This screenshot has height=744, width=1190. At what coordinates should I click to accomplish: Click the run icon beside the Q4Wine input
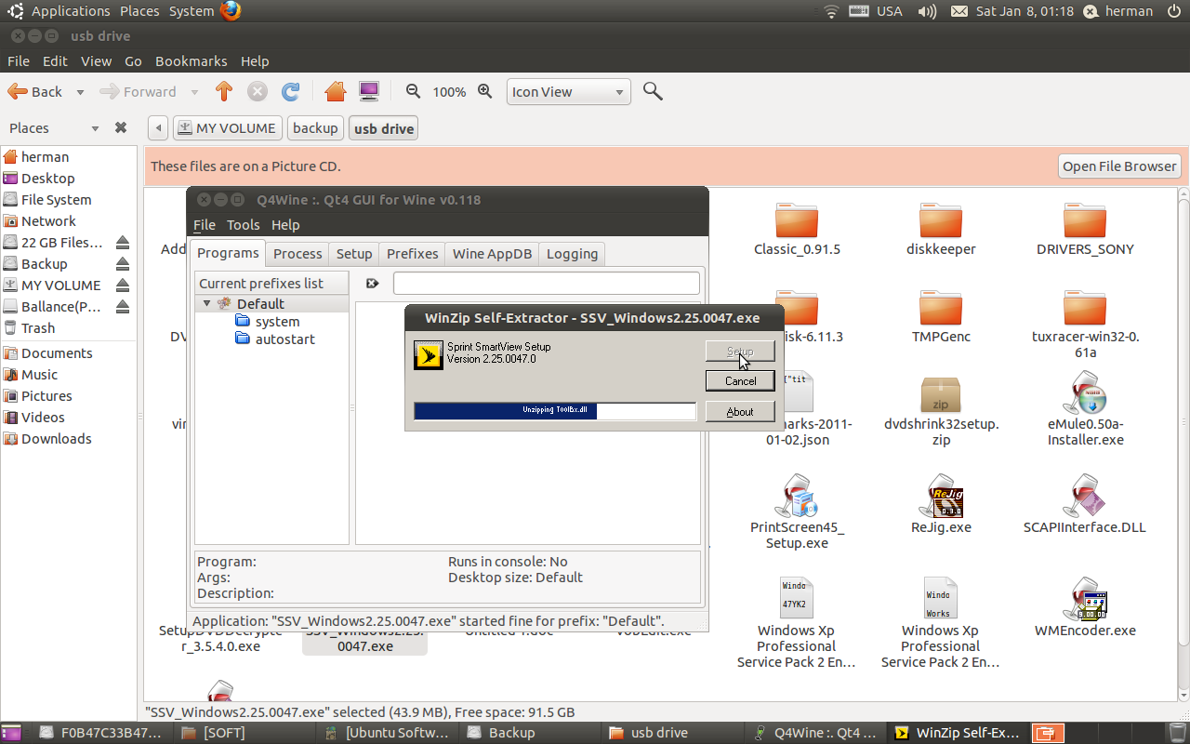click(372, 283)
